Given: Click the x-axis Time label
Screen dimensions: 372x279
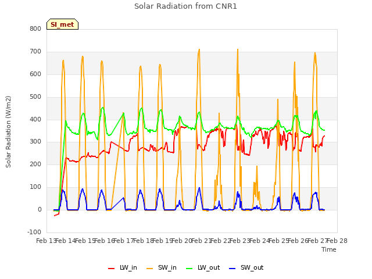Looking at the screenshot, I should [x=329, y=249].
